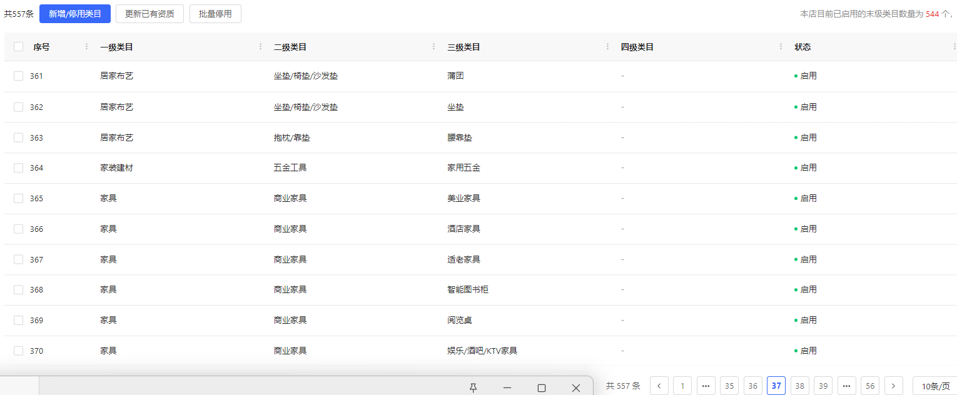Image resolution: width=957 pixels, height=395 pixels.
Task: Open column menu for 二级类目 header
Action: (433, 47)
